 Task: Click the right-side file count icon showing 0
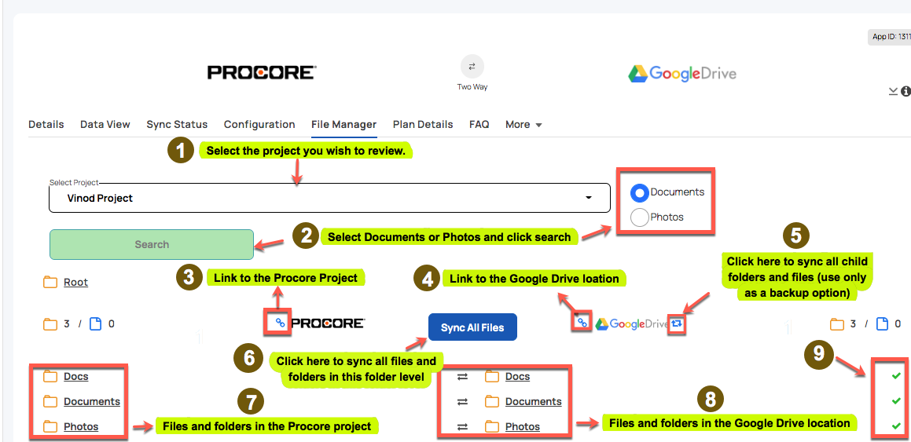[x=882, y=323]
